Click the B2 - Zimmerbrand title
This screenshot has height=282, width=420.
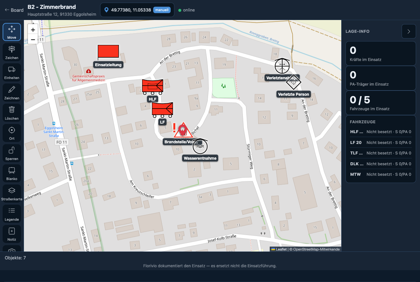pos(52,7)
